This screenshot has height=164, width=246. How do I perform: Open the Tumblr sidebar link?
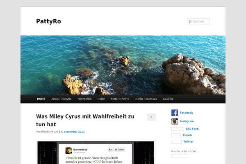(x=187, y=135)
